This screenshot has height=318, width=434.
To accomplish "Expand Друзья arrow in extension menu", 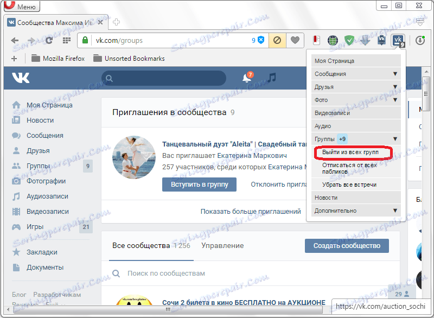I will pyautogui.click(x=395, y=87).
